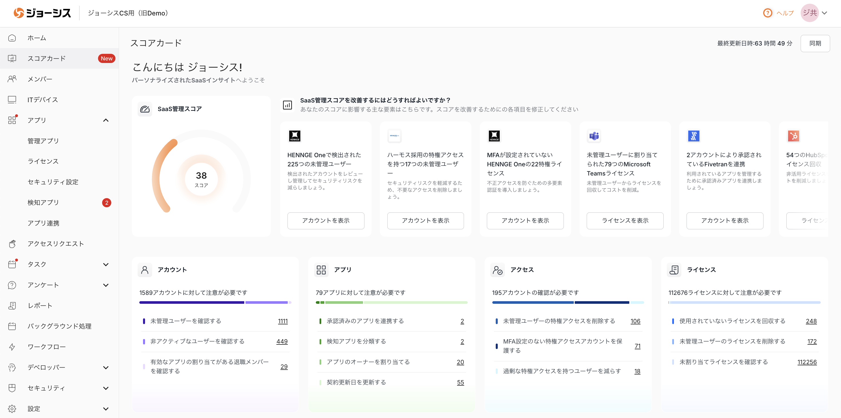Go to ライセンス submenu item
The height and width of the screenshot is (418, 841).
pos(43,161)
